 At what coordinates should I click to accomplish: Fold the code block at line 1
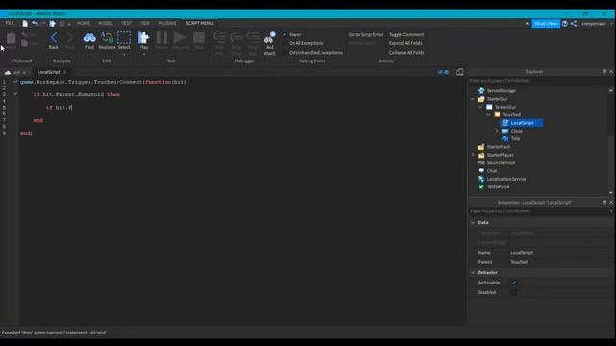coord(15,82)
